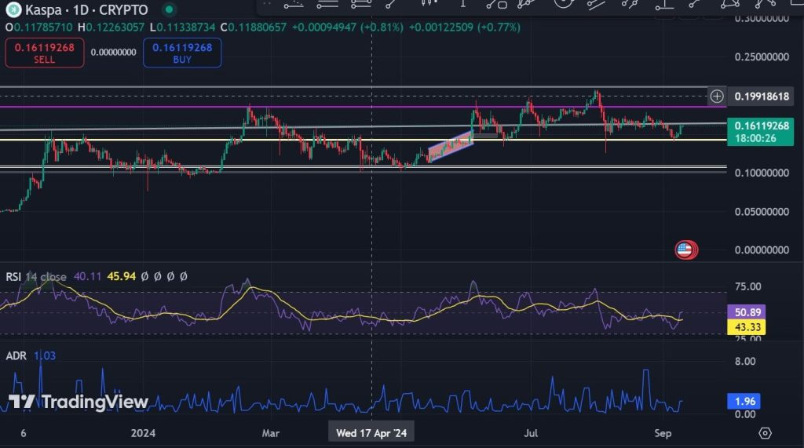Click the 0.10000000 price axis label
The height and width of the screenshot is (448, 804).
pyautogui.click(x=762, y=173)
